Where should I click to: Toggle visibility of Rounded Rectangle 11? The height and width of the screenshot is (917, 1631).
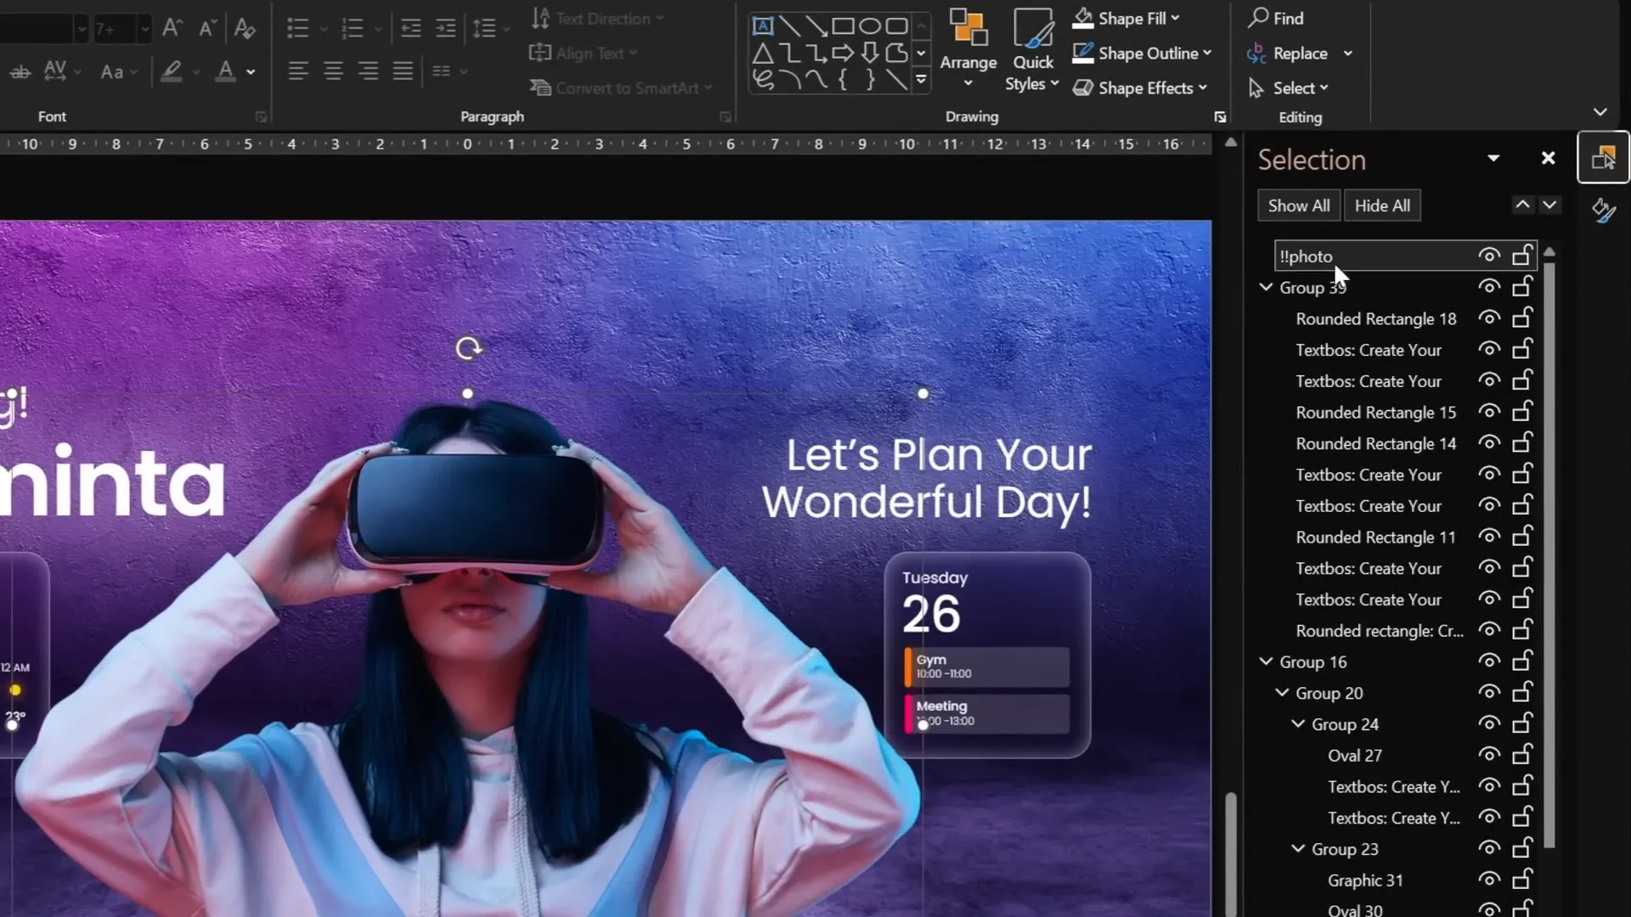coord(1488,537)
